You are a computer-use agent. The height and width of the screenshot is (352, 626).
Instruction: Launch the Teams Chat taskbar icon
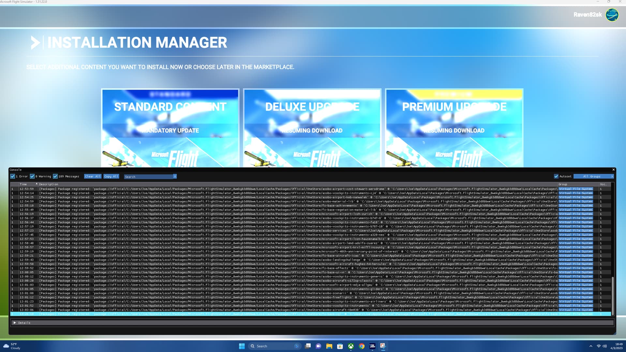point(319,346)
